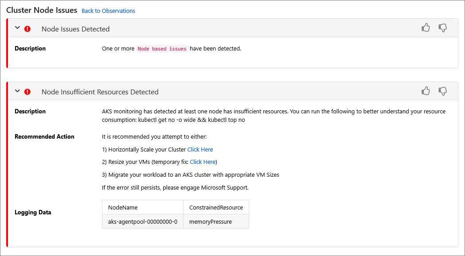Thumbs up the Node Issues Detected insight
Viewport: 465px width, 256px height.
(426, 27)
